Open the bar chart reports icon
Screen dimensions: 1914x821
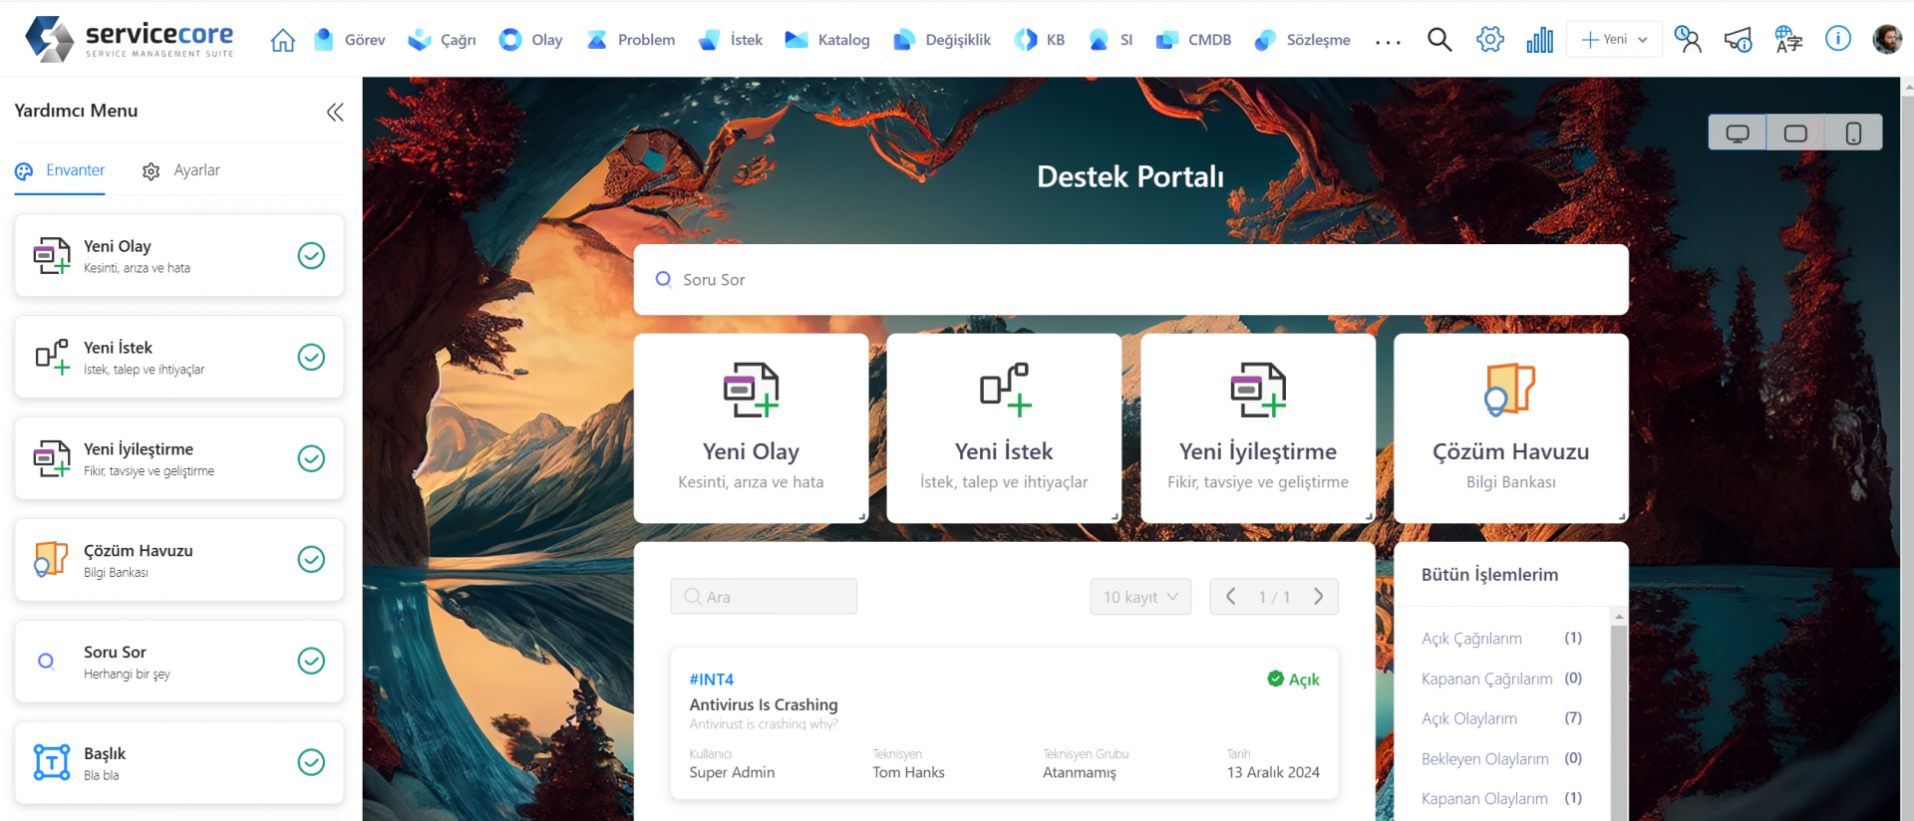click(1539, 40)
